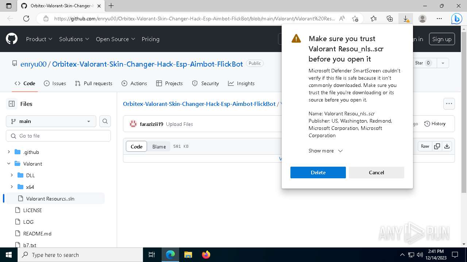Image resolution: width=467 pixels, height=262 pixels.
Task: Launch Microsoft Edge from taskbar
Action: [170, 255]
